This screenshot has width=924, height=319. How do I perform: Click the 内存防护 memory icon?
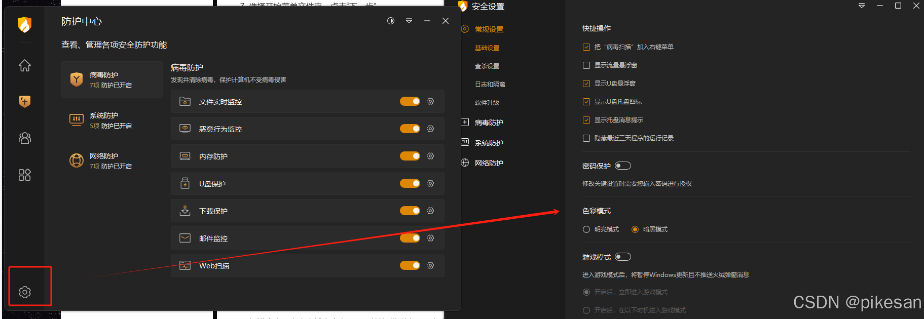coord(185,156)
